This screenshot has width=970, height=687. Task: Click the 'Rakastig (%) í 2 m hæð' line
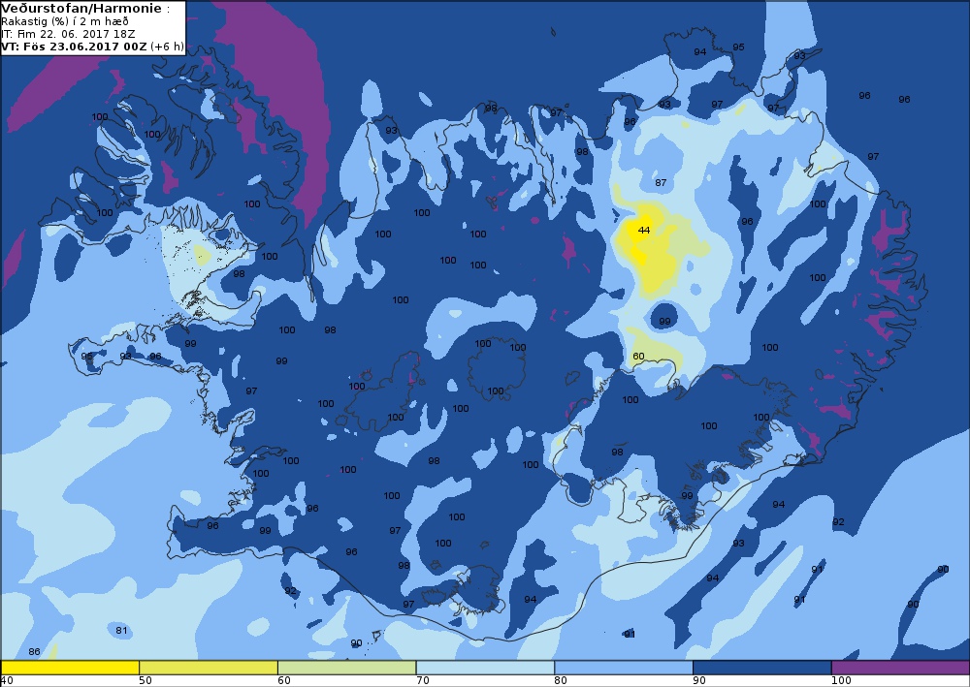point(64,21)
